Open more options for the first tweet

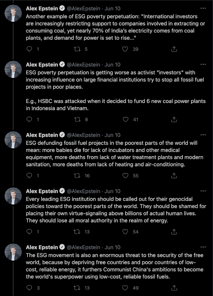coord(203,8)
